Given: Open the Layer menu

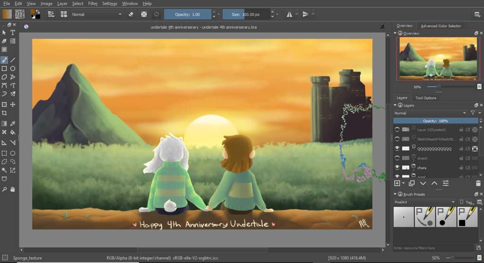Looking at the screenshot, I should 62,3.
